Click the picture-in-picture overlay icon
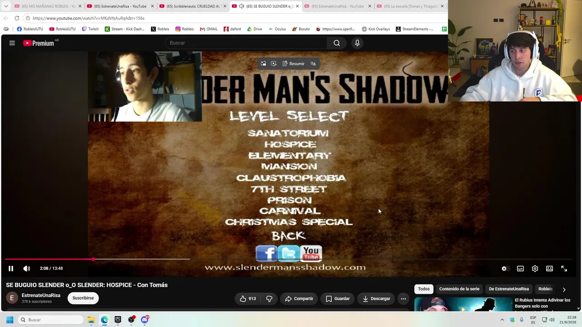 point(263,64)
